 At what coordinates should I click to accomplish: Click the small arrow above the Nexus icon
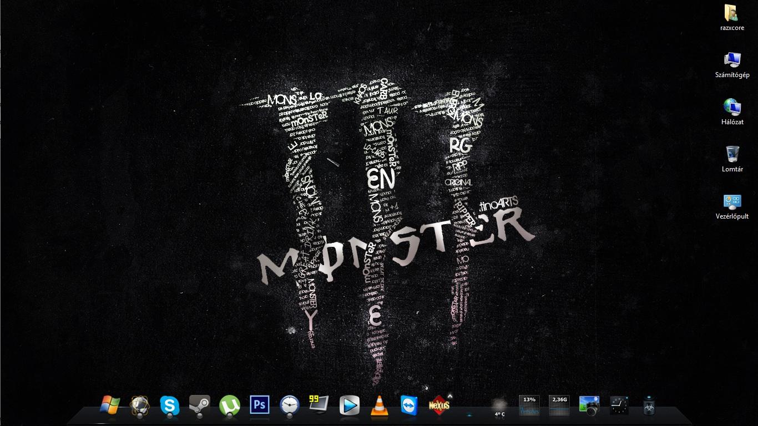tap(450, 396)
